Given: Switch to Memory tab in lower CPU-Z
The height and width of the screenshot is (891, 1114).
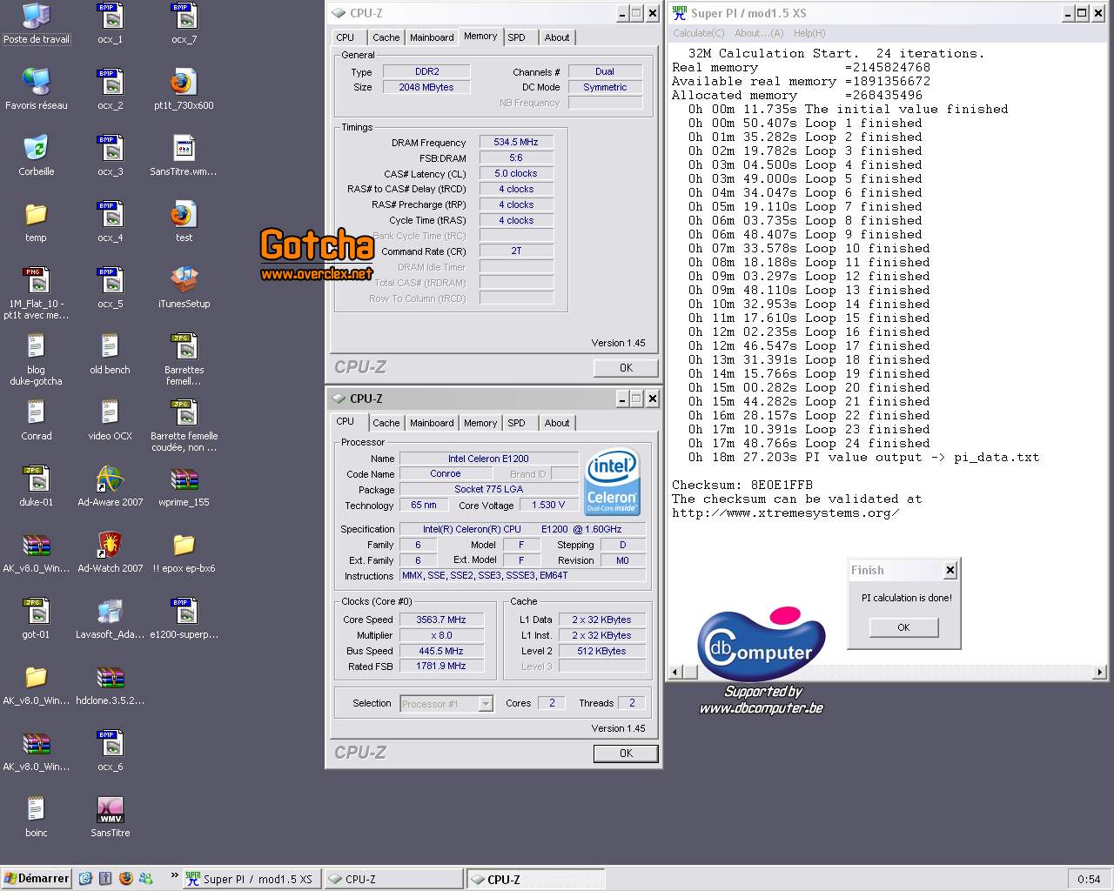Looking at the screenshot, I should pyautogui.click(x=480, y=423).
